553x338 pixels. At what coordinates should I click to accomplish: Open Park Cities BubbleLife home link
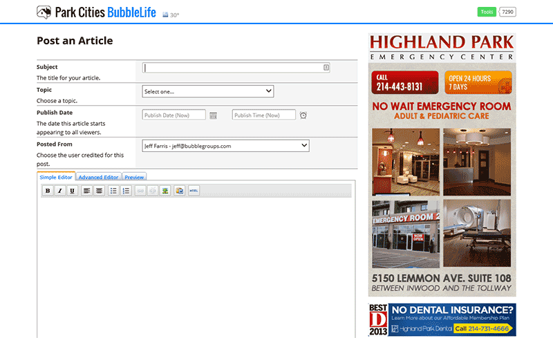pyautogui.click(x=106, y=12)
